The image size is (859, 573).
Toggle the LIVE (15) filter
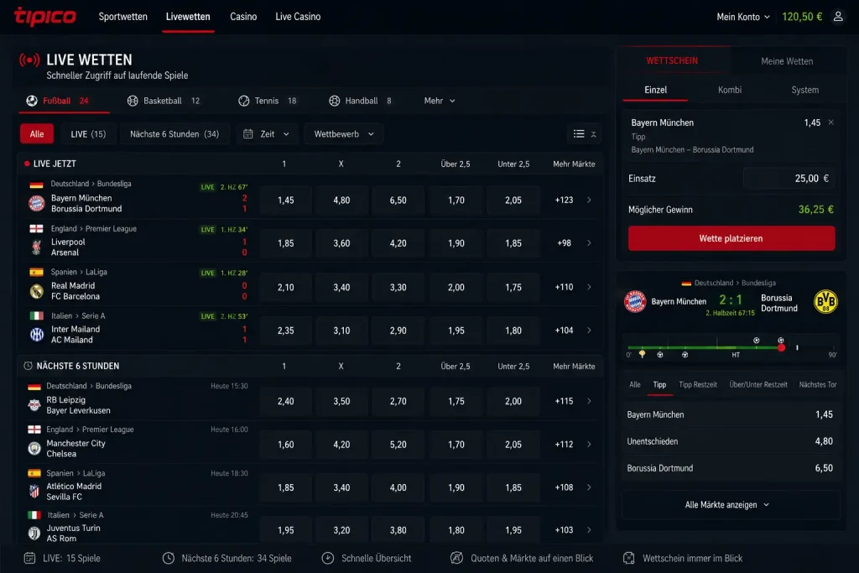(x=88, y=133)
